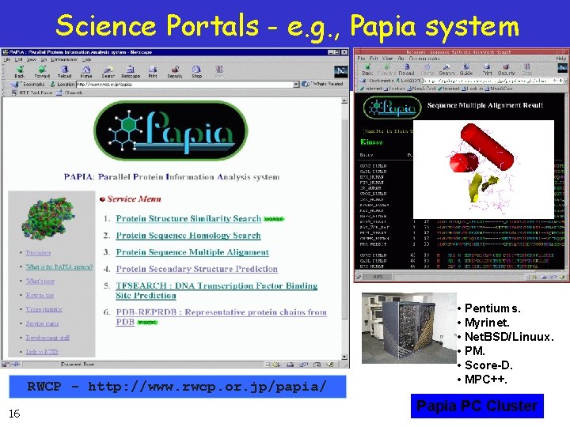570x427 pixels.
Task: Click the Netscape N logo in Alignment Result window
Action: 562,68
